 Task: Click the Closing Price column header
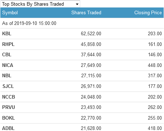click(x=148, y=12)
